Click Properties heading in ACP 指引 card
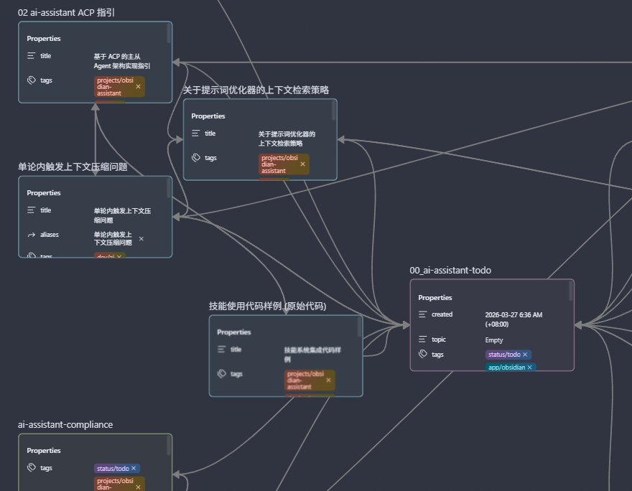Screen dimensions: 632x491 44,38
